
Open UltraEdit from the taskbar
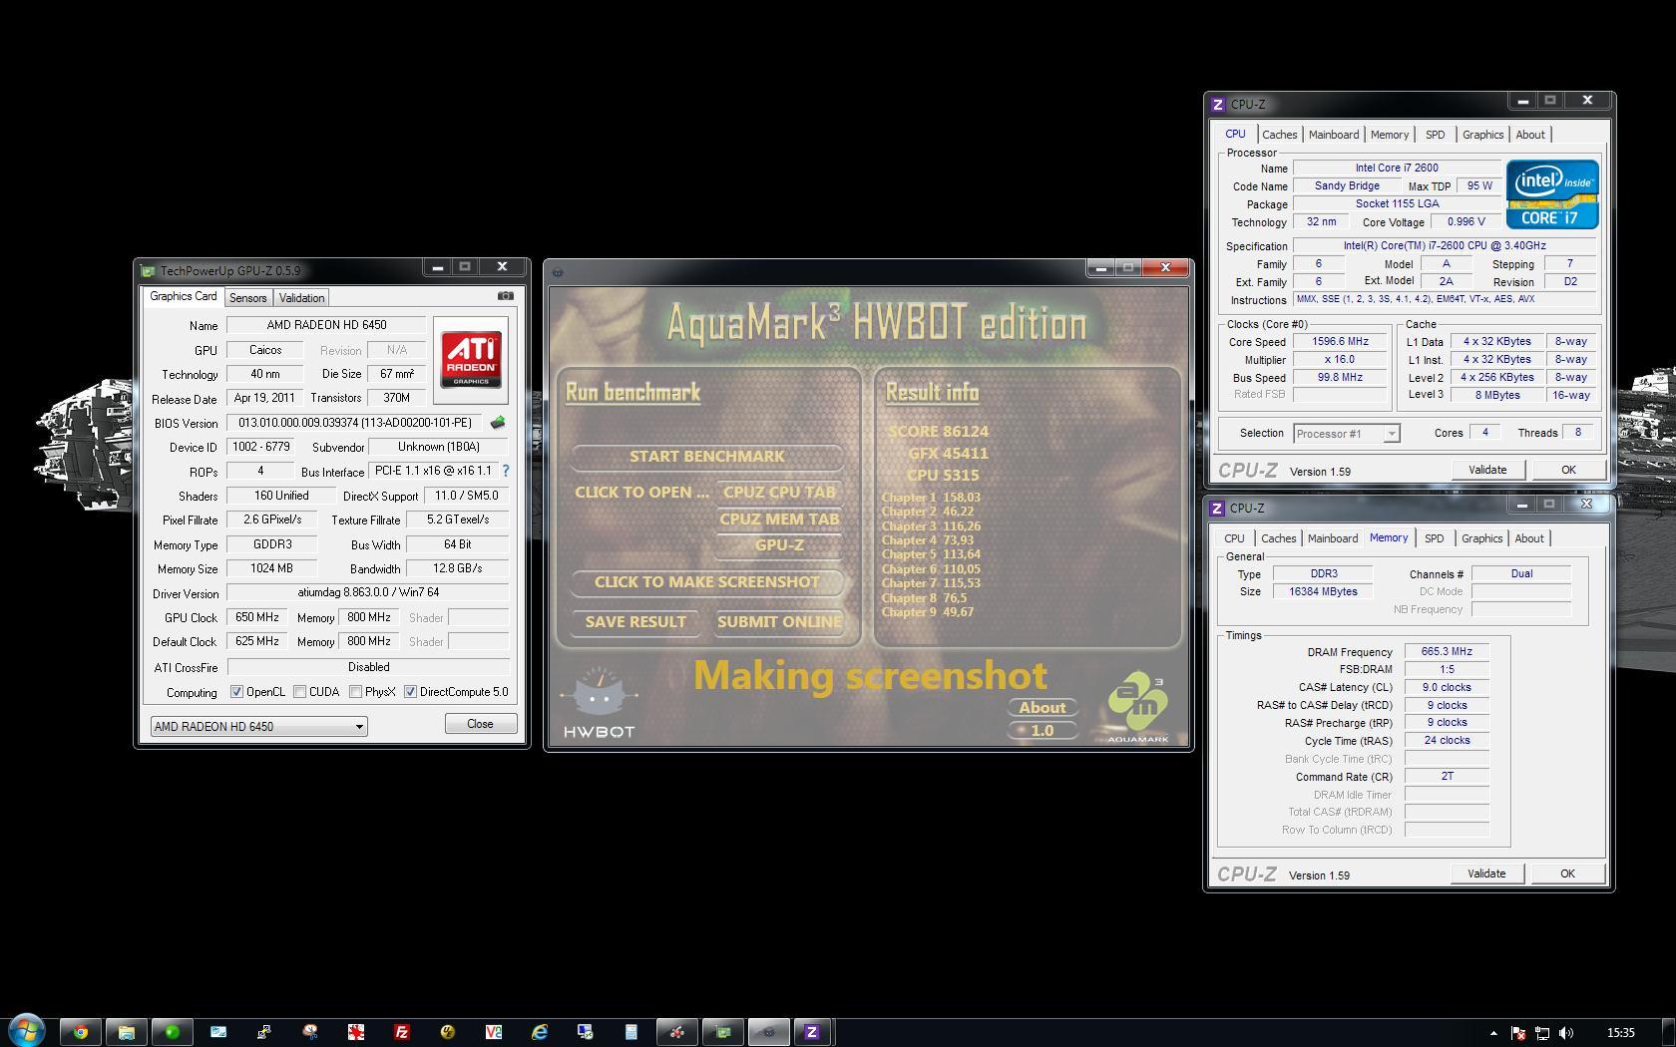point(447,1032)
